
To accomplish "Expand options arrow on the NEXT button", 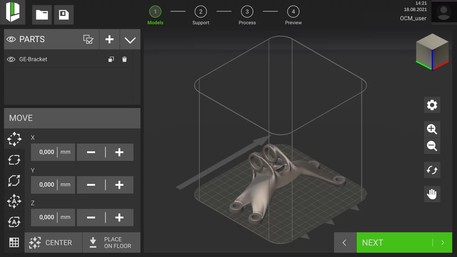I will (x=442, y=242).
